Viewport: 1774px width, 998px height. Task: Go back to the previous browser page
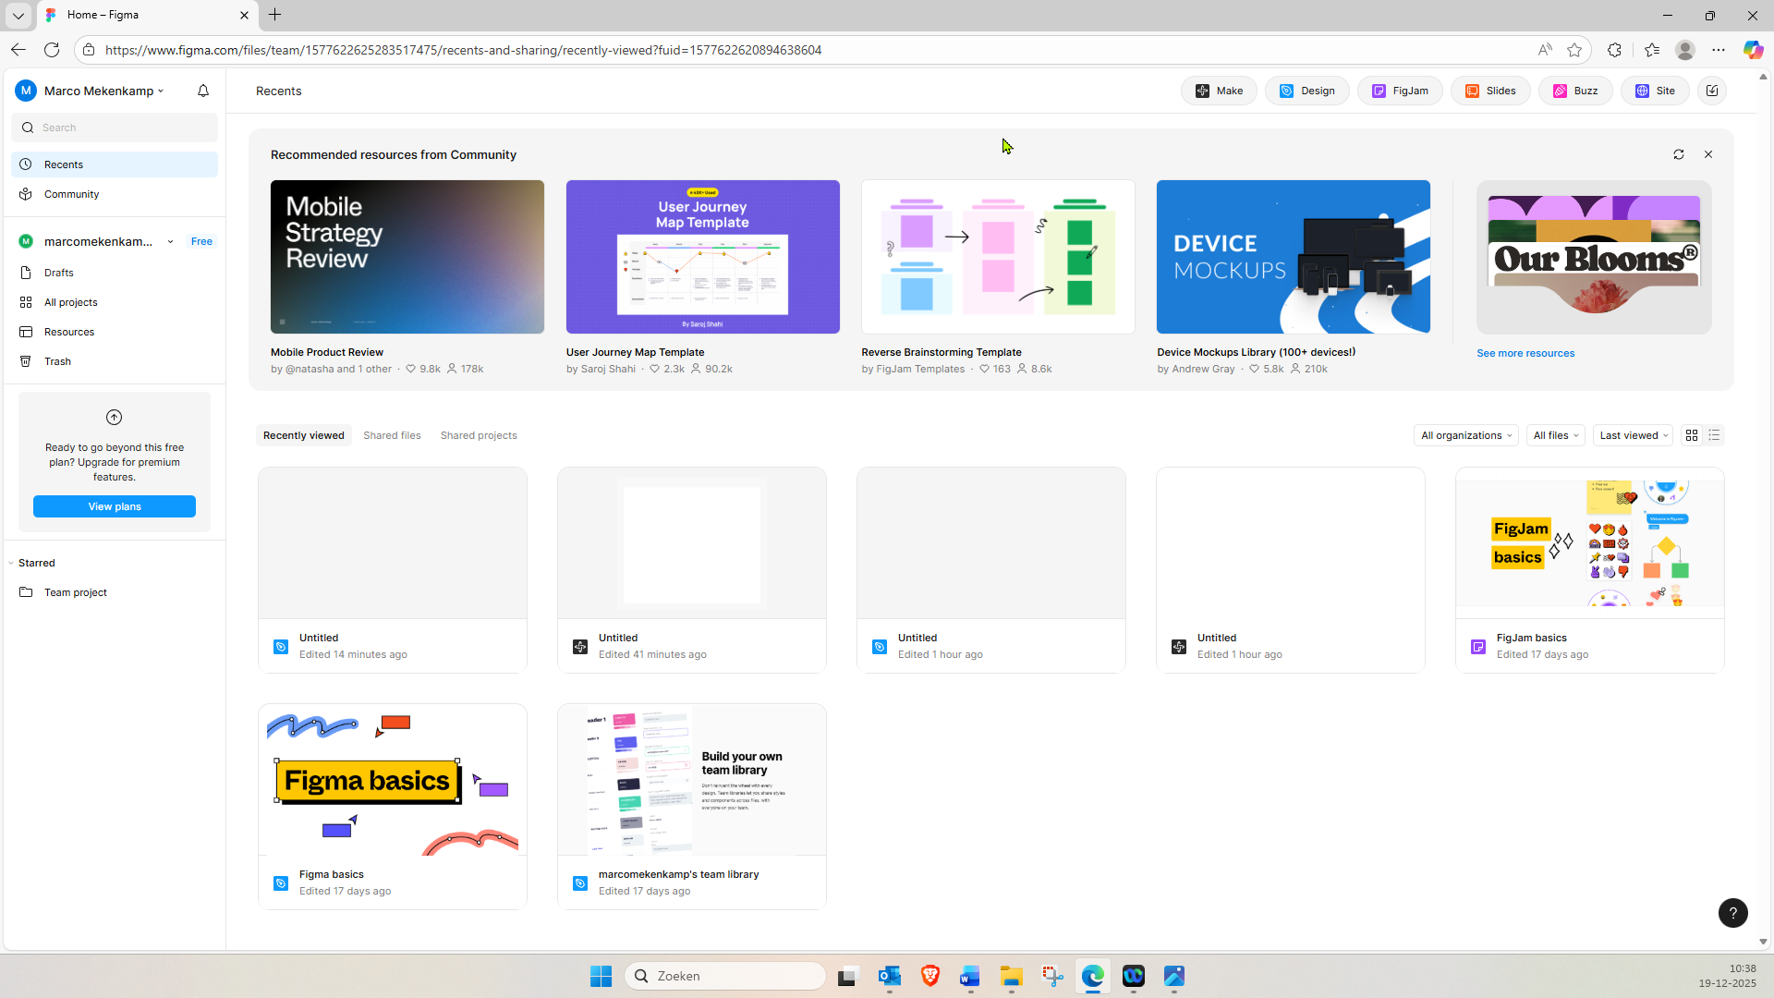point(18,50)
